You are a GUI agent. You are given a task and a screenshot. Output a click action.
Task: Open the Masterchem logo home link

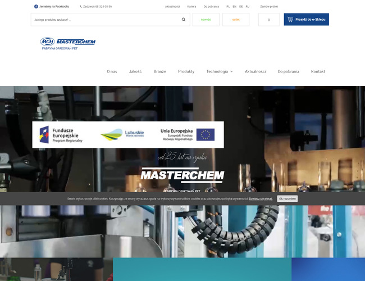point(67,44)
